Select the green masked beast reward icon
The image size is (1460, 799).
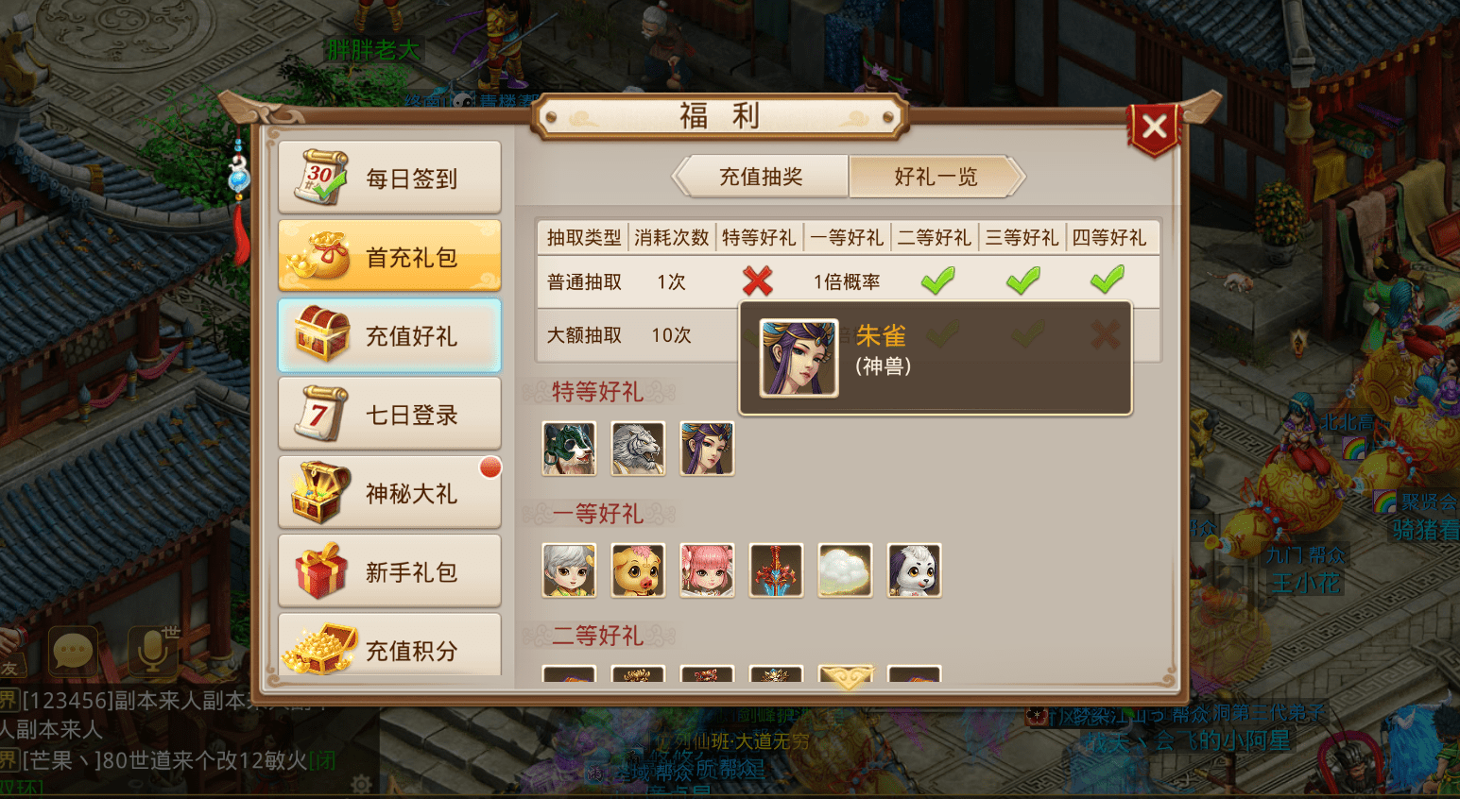pyautogui.click(x=569, y=448)
